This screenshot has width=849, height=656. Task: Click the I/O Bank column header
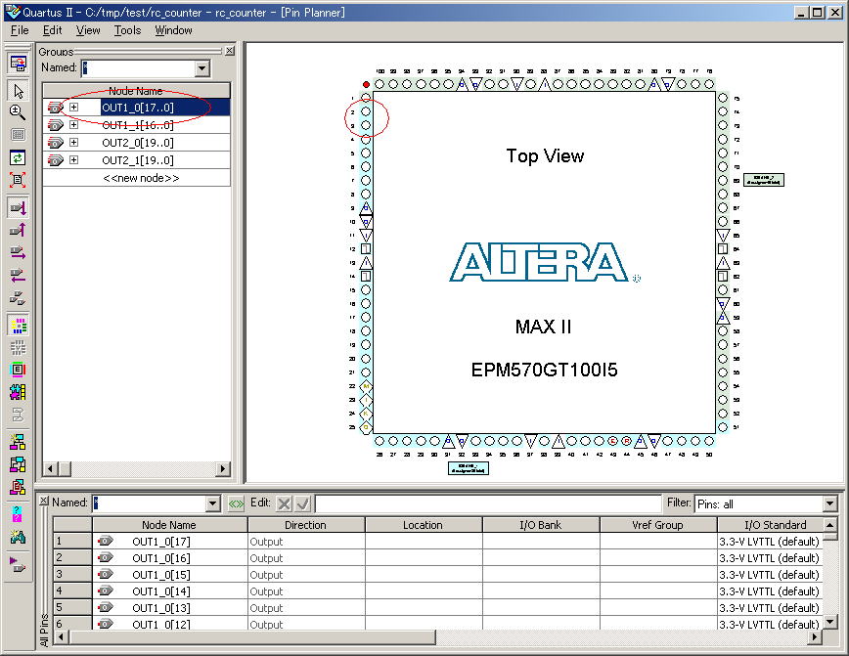click(x=540, y=524)
